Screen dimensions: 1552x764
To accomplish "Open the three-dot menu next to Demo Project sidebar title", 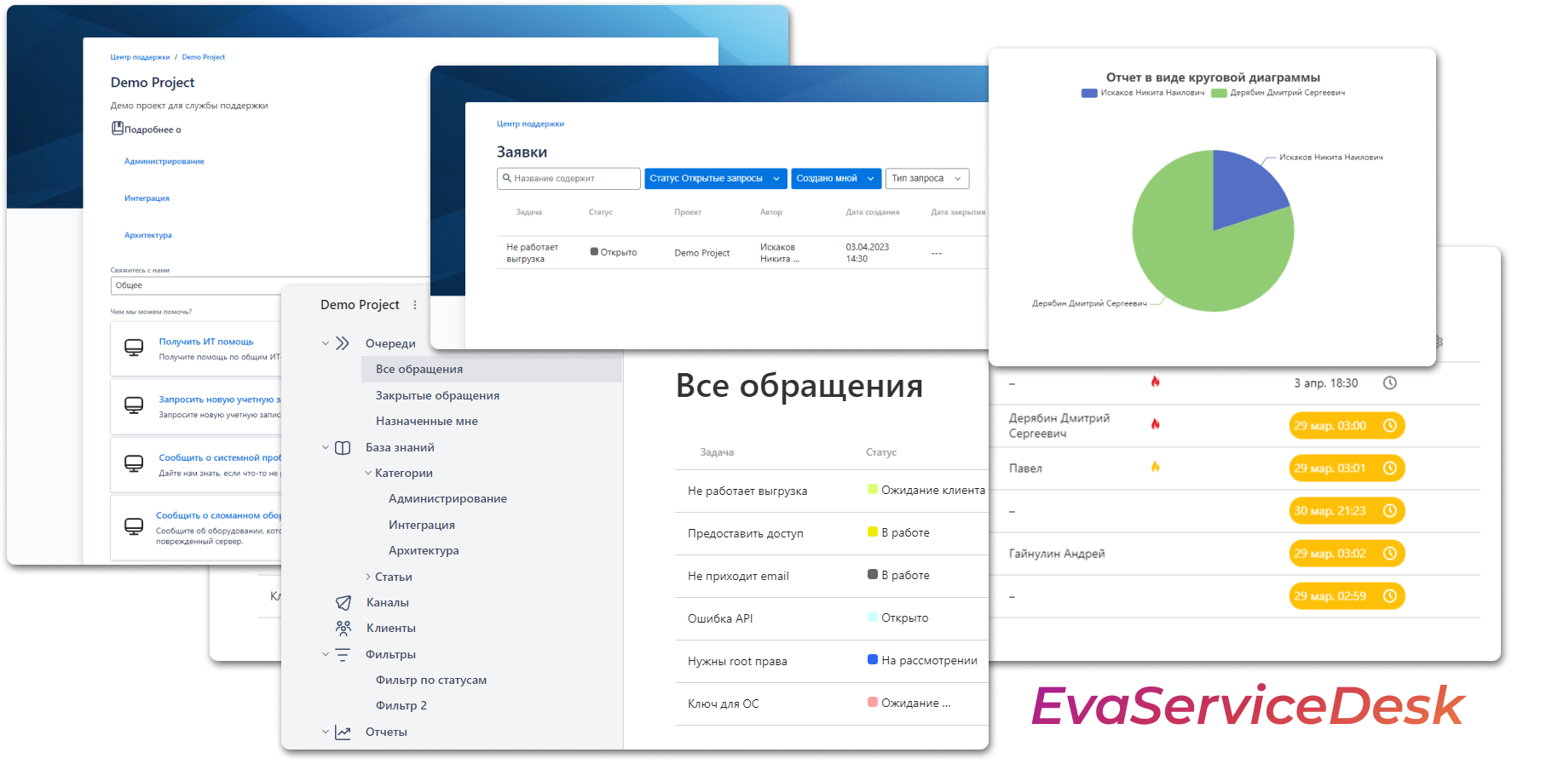I will (415, 305).
